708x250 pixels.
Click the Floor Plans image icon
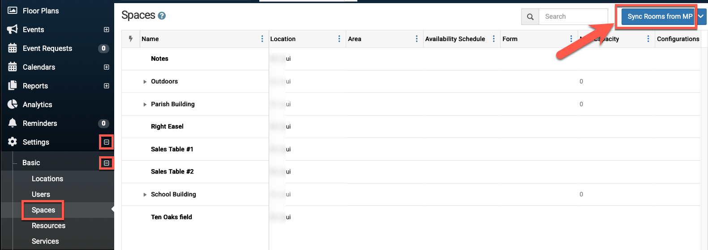[x=13, y=10]
